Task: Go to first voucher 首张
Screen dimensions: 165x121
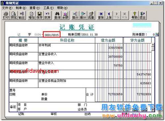Action: (101, 15)
